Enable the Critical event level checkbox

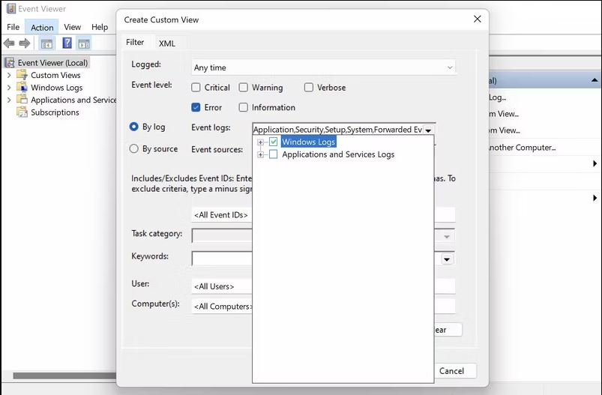tap(196, 88)
